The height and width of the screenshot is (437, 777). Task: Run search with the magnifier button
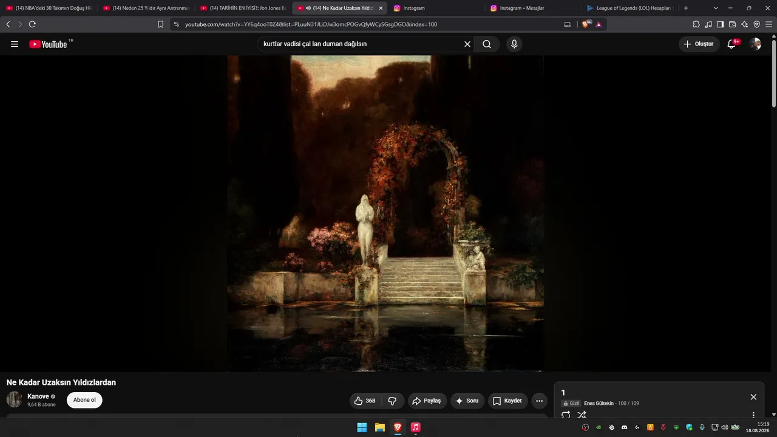coord(487,44)
